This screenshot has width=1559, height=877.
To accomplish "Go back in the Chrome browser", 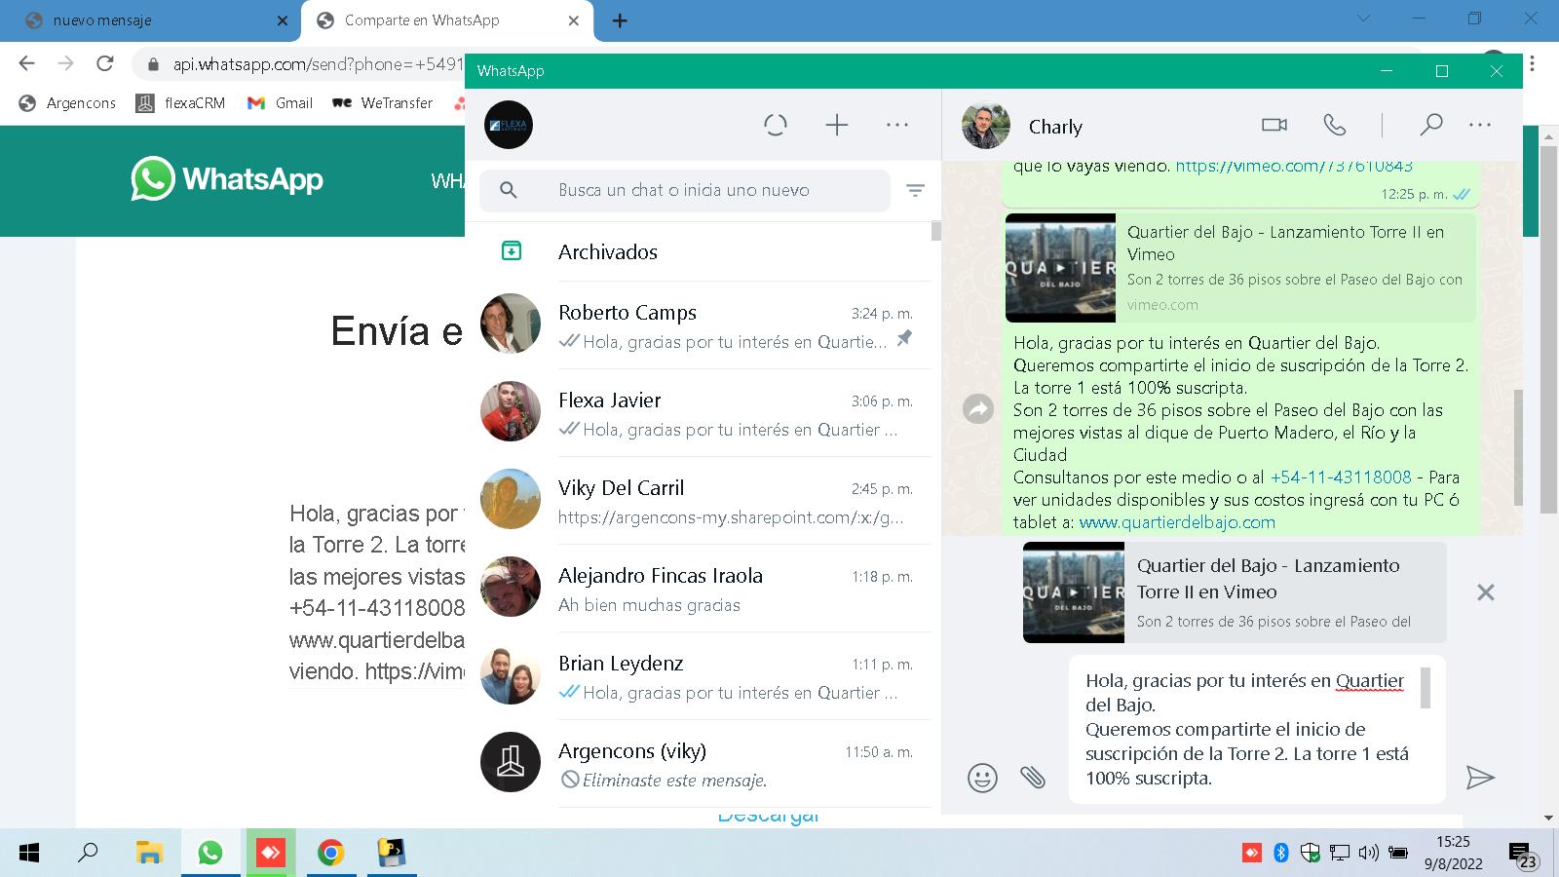I will tap(27, 63).
